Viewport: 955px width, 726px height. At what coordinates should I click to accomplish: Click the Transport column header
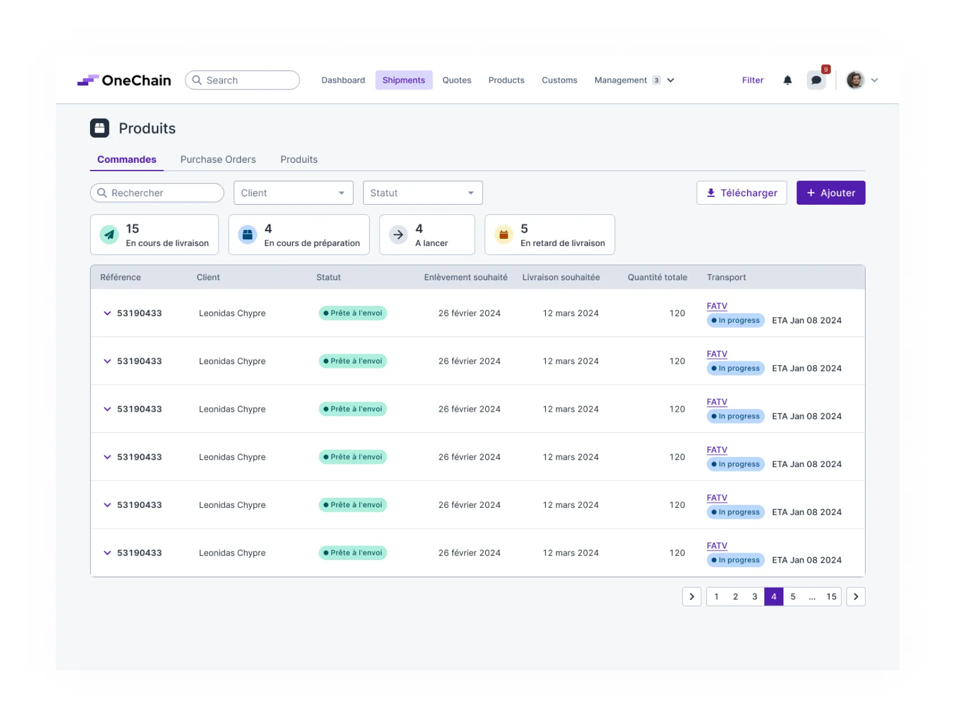coord(726,277)
